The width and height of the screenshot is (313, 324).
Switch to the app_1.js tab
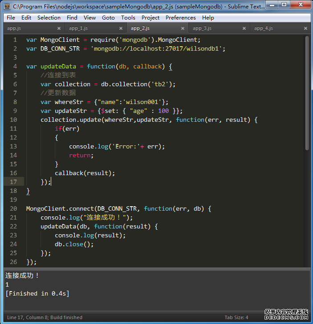[x=78, y=28]
